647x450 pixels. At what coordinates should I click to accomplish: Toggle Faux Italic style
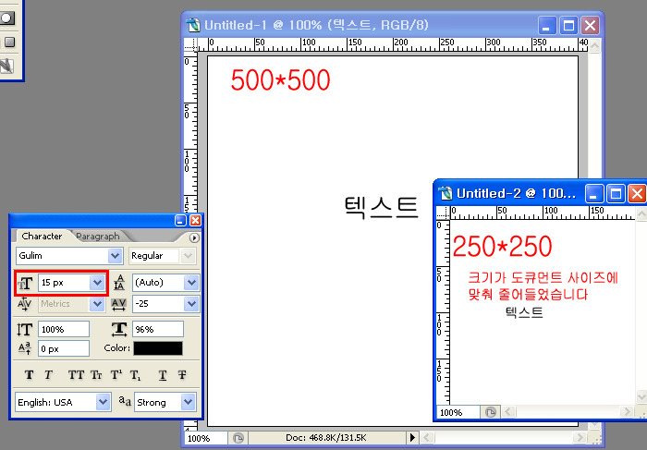click(x=48, y=374)
